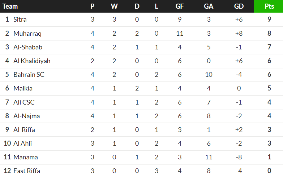The height and width of the screenshot is (181, 283).
Task: Click the GA column header
Action: [209, 6]
